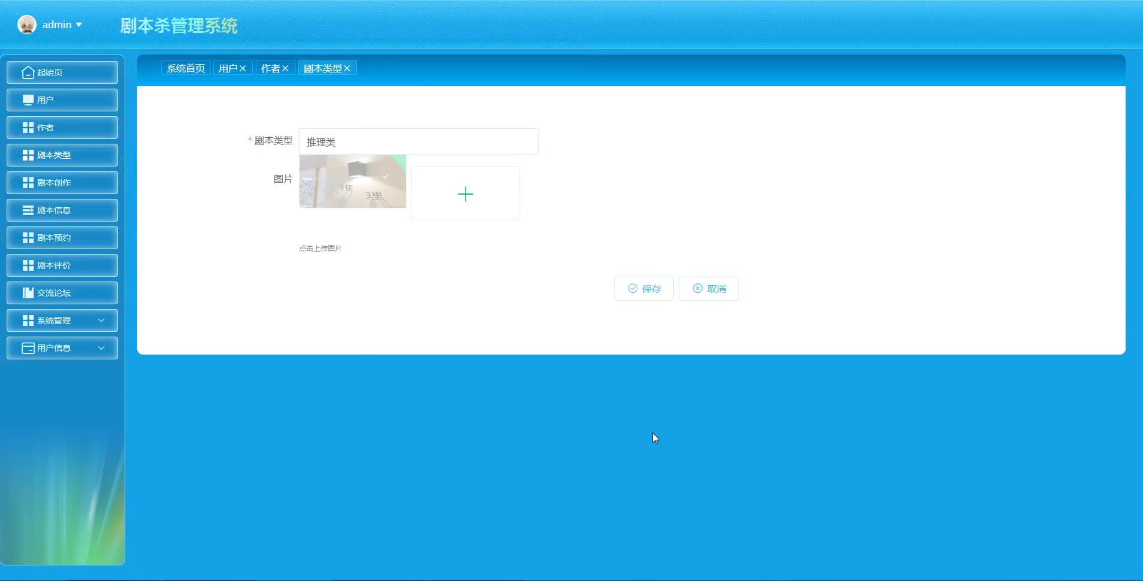Click the uploaded image thumbnail
1143x581 pixels.
353,181
